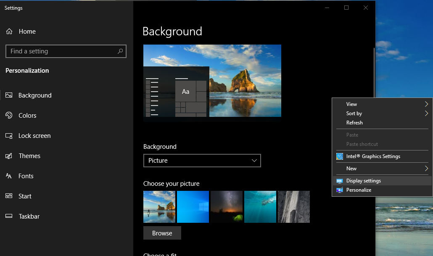433x256 pixels.
Task: Select Personalize in the context menu
Action: click(359, 190)
